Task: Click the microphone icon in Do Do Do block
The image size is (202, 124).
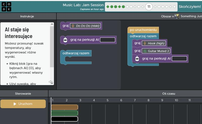Action: 73,26
